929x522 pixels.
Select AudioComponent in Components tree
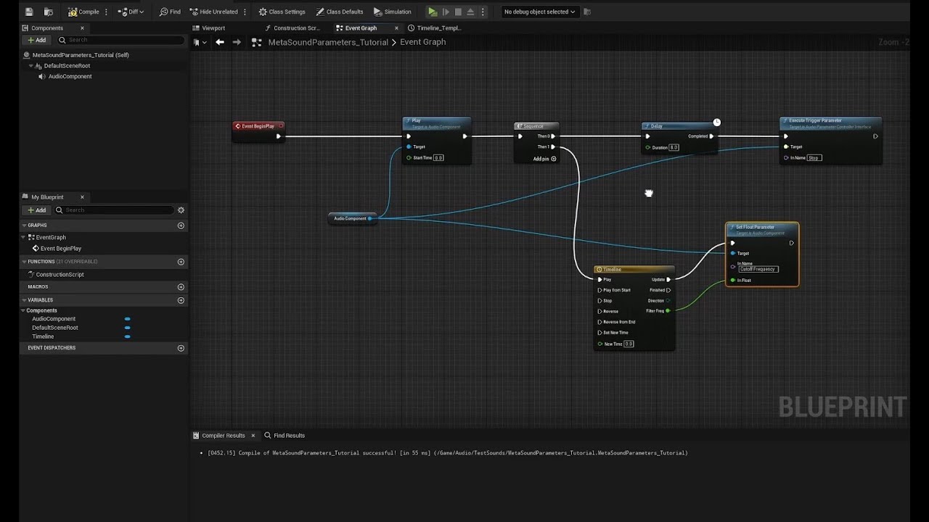[70, 76]
